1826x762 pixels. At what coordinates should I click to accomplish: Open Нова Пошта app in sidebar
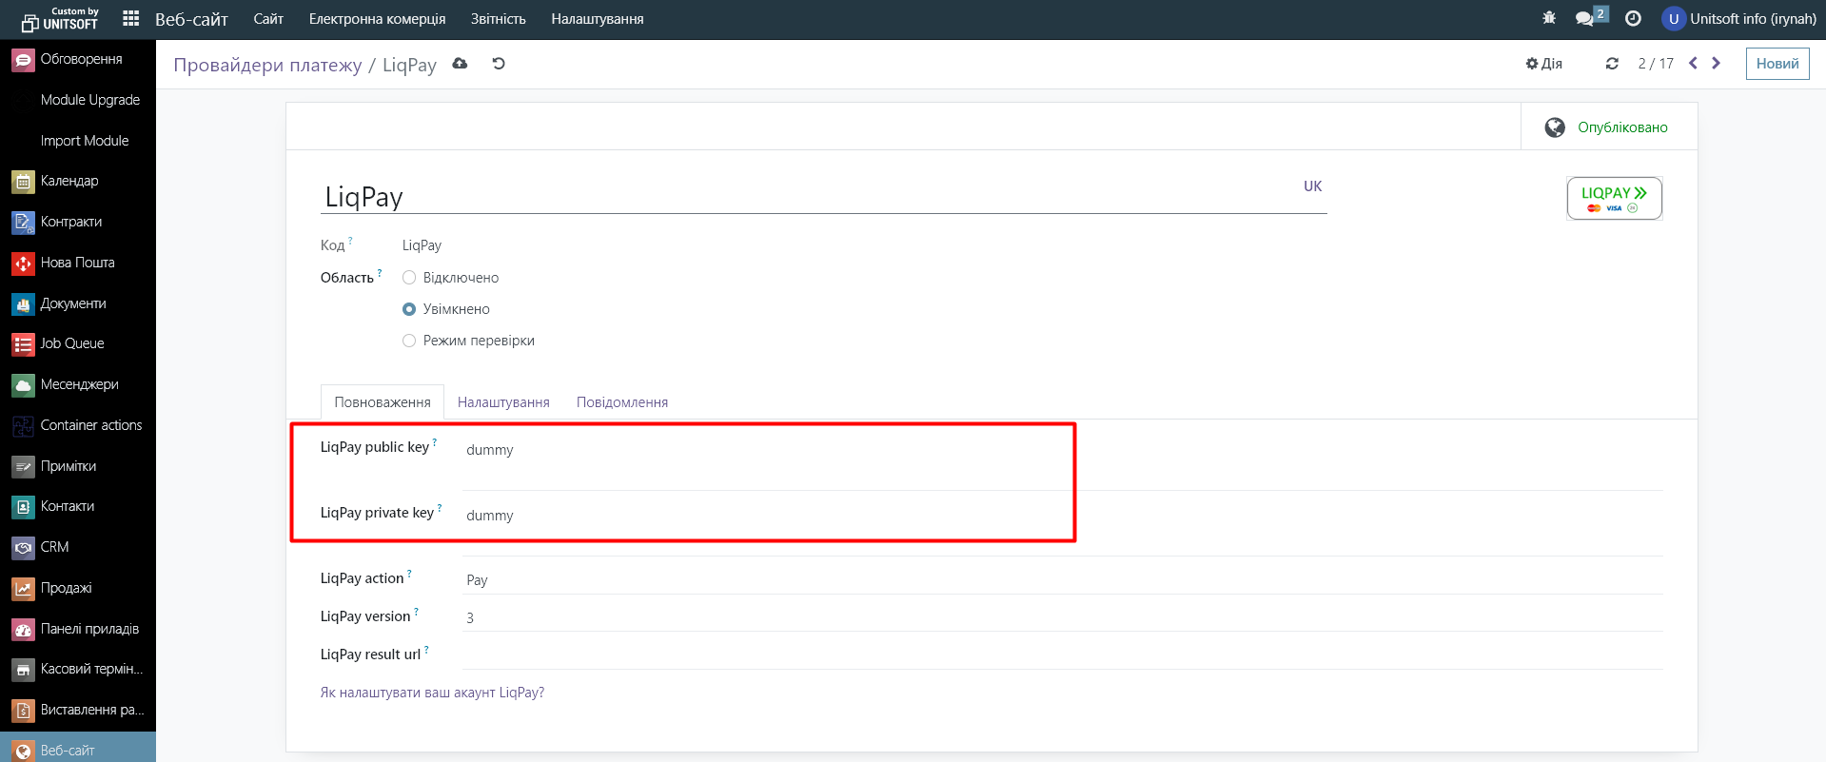[x=77, y=263]
